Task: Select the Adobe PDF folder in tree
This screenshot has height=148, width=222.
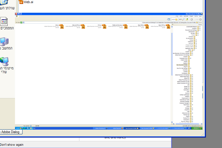Action: (x=188, y=78)
